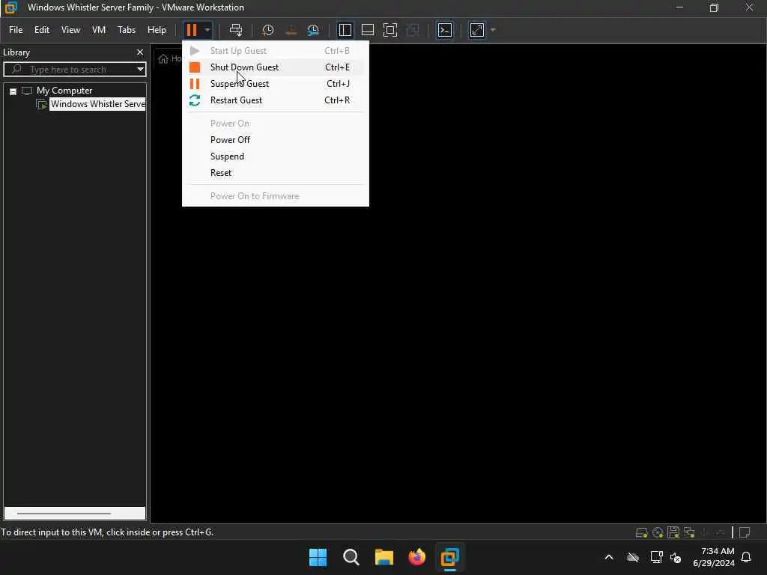Click the library search input field
767x575 pixels.
coord(73,70)
